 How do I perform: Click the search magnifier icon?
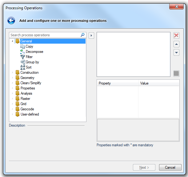click(82, 35)
